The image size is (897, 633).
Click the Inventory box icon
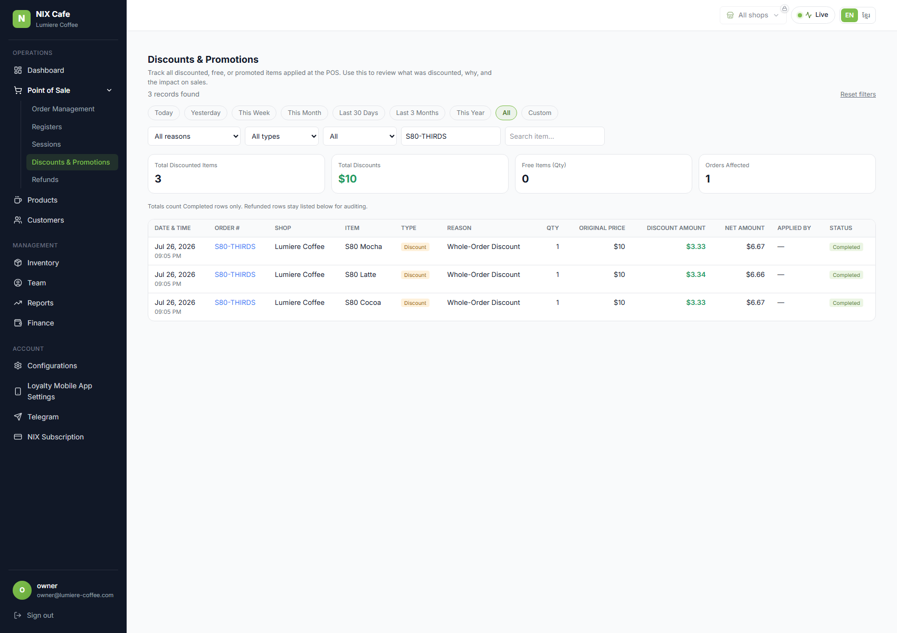tap(18, 263)
